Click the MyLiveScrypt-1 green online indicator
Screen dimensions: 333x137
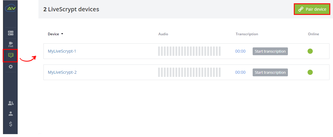(x=310, y=51)
